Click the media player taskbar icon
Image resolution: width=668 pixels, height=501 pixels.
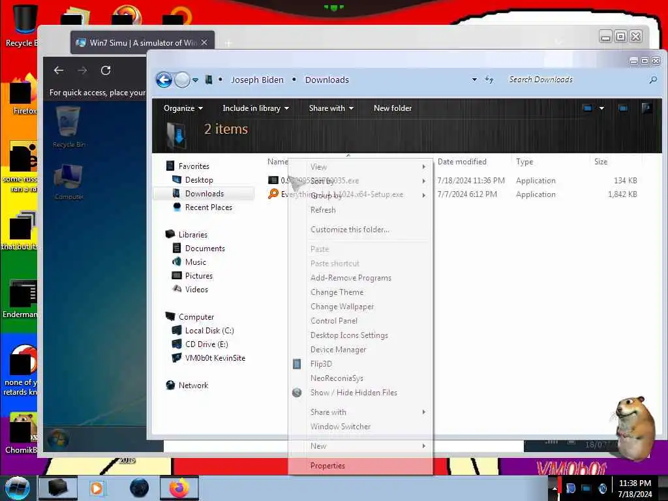(x=97, y=488)
